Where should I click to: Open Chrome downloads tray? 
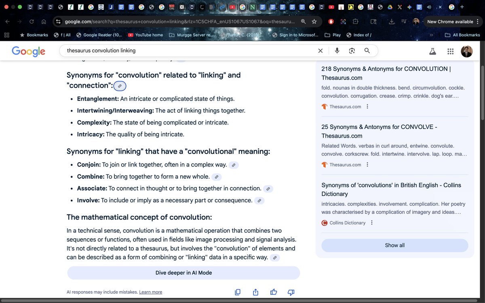coord(392,21)
